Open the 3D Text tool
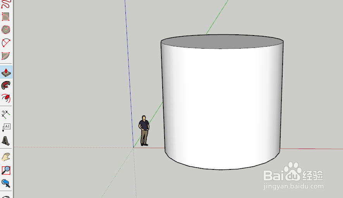This screenshot has width=343, height=198. click(6, 140)
